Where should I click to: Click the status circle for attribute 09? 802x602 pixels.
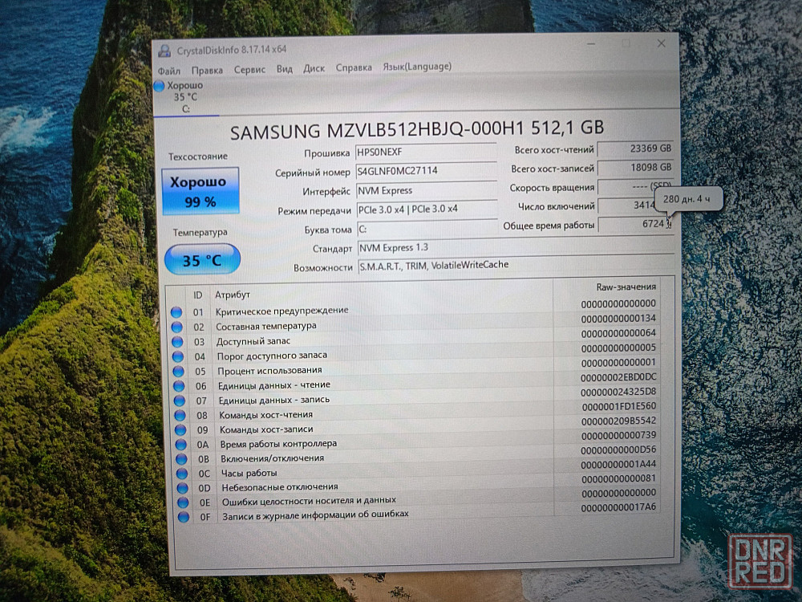(x=180, y=430)
